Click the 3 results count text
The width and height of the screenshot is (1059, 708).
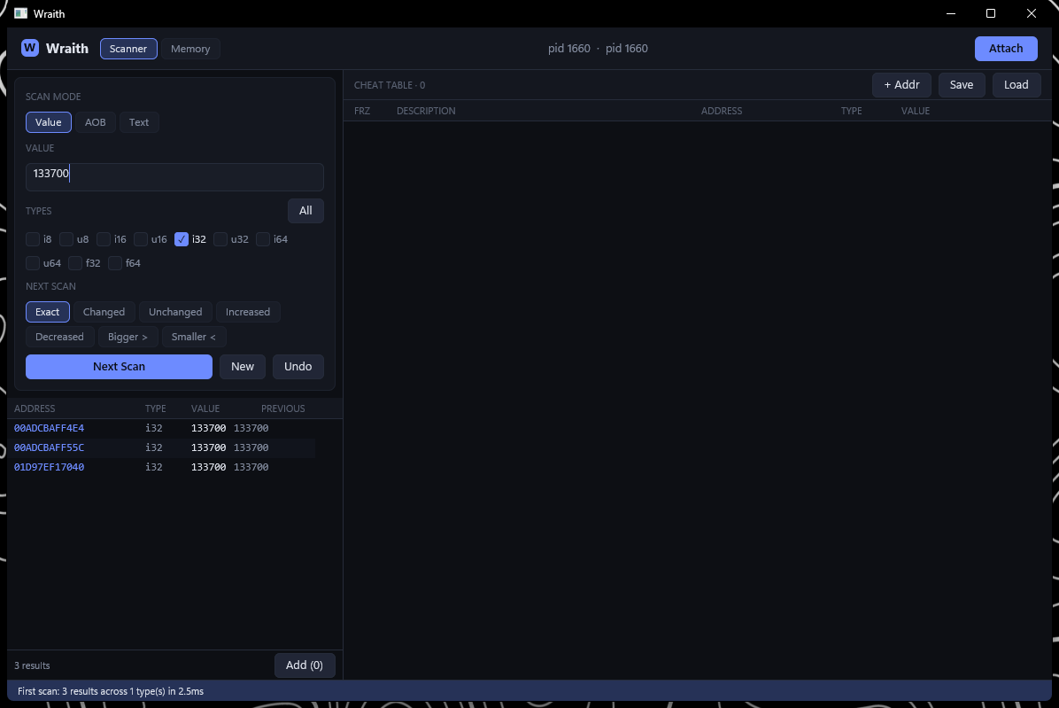32,665
